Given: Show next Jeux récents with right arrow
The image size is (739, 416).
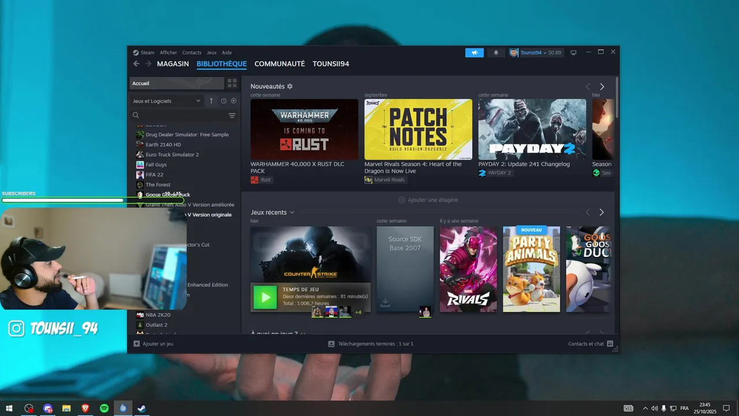Looking at the screenshot, I should [602, 213].
